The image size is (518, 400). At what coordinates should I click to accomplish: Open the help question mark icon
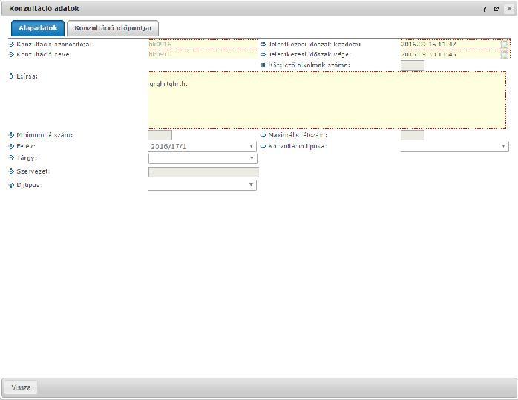(485, 9)
